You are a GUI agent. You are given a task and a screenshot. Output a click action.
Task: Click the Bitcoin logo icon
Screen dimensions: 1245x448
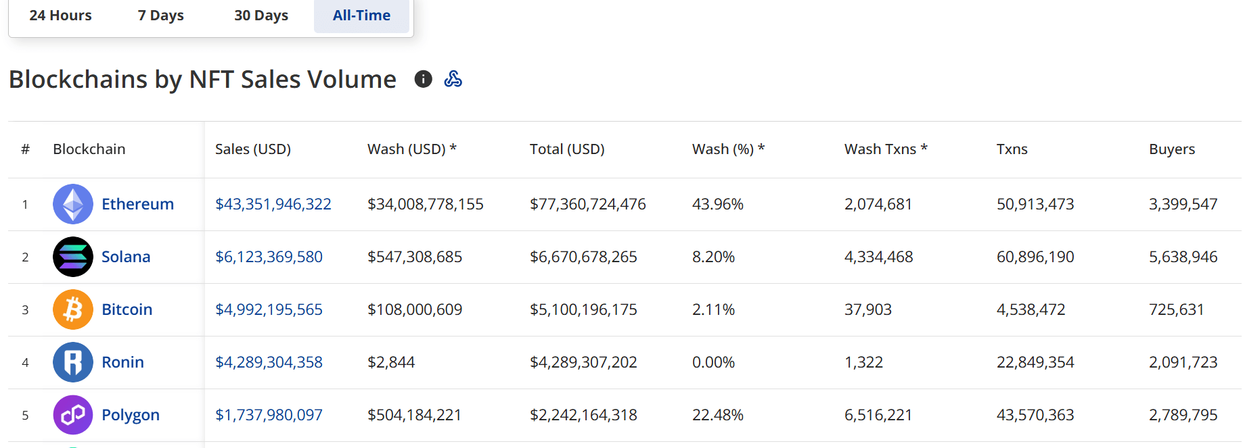(73, 309)
